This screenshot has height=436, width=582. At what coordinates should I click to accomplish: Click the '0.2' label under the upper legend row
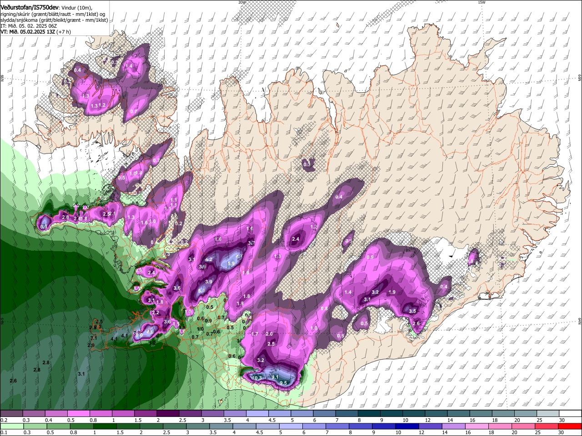(3, 420)
